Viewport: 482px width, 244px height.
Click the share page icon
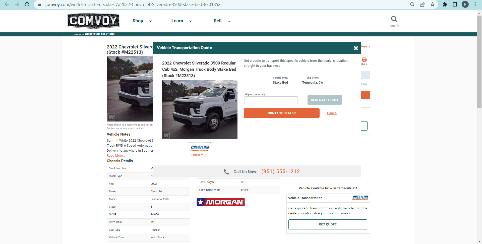422,5
